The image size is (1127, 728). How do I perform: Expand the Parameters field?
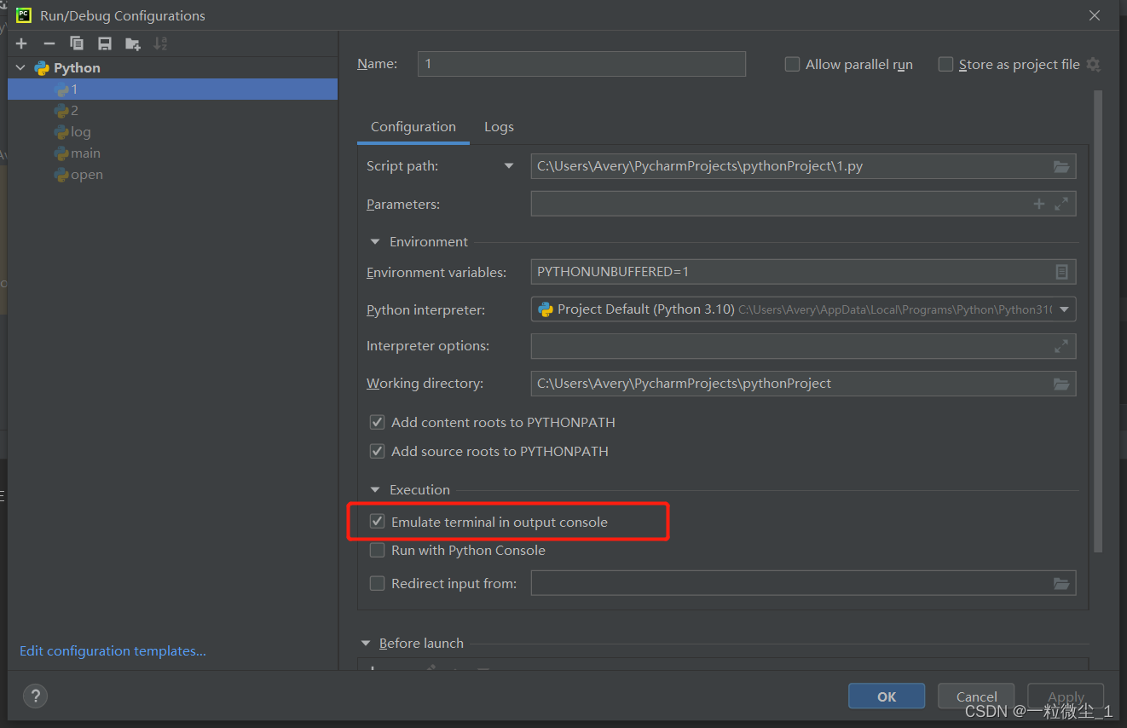tap(1061, 204)
